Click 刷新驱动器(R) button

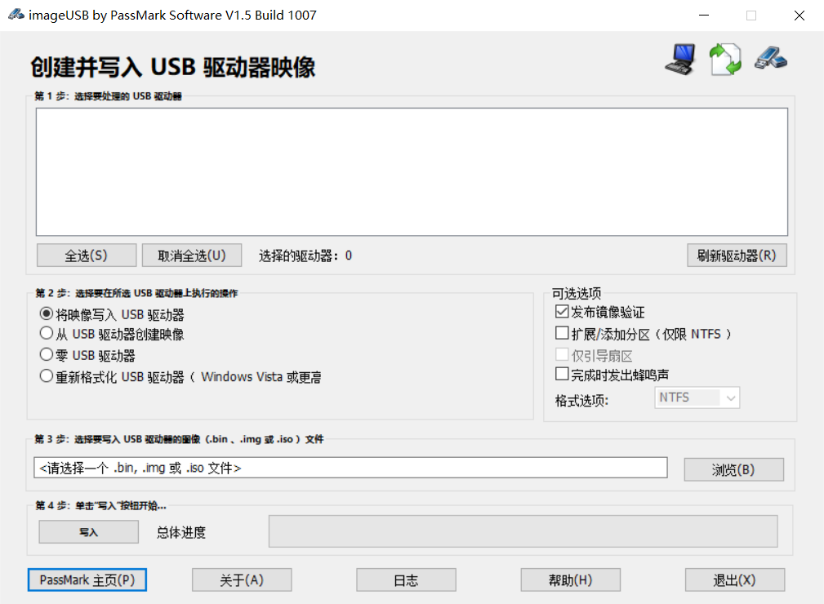pos(737,255)
